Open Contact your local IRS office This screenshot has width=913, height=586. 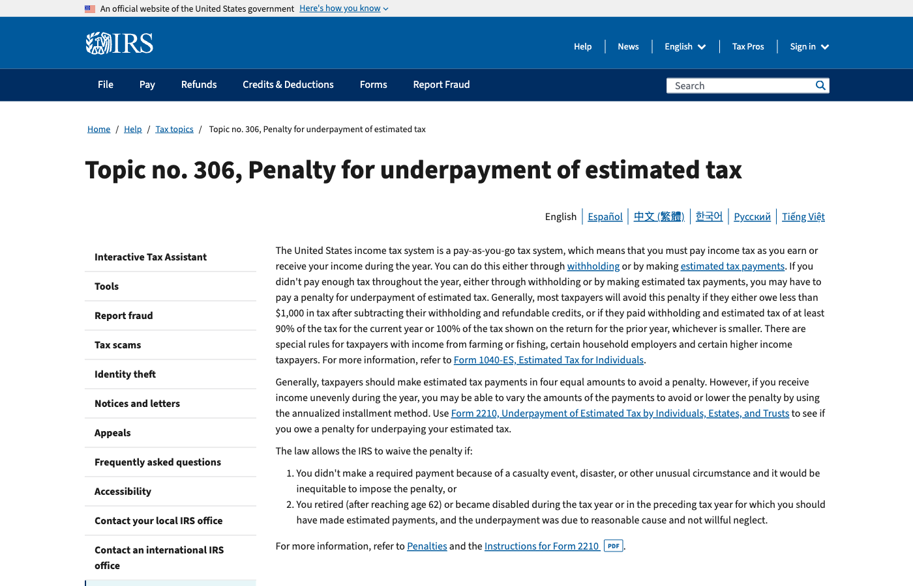tap(170, 521)
